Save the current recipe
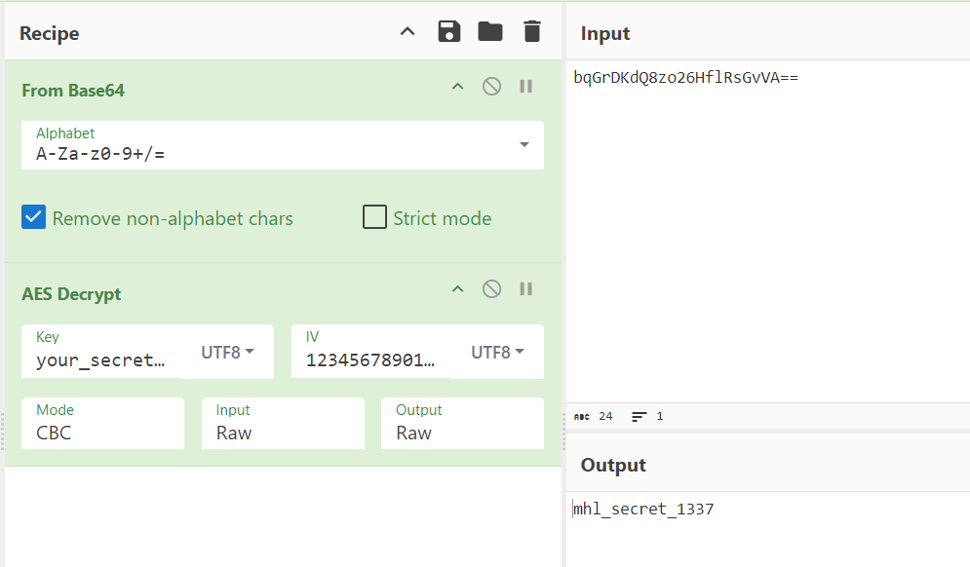Screen dimensions: 970x567 [x=448, y=32]
